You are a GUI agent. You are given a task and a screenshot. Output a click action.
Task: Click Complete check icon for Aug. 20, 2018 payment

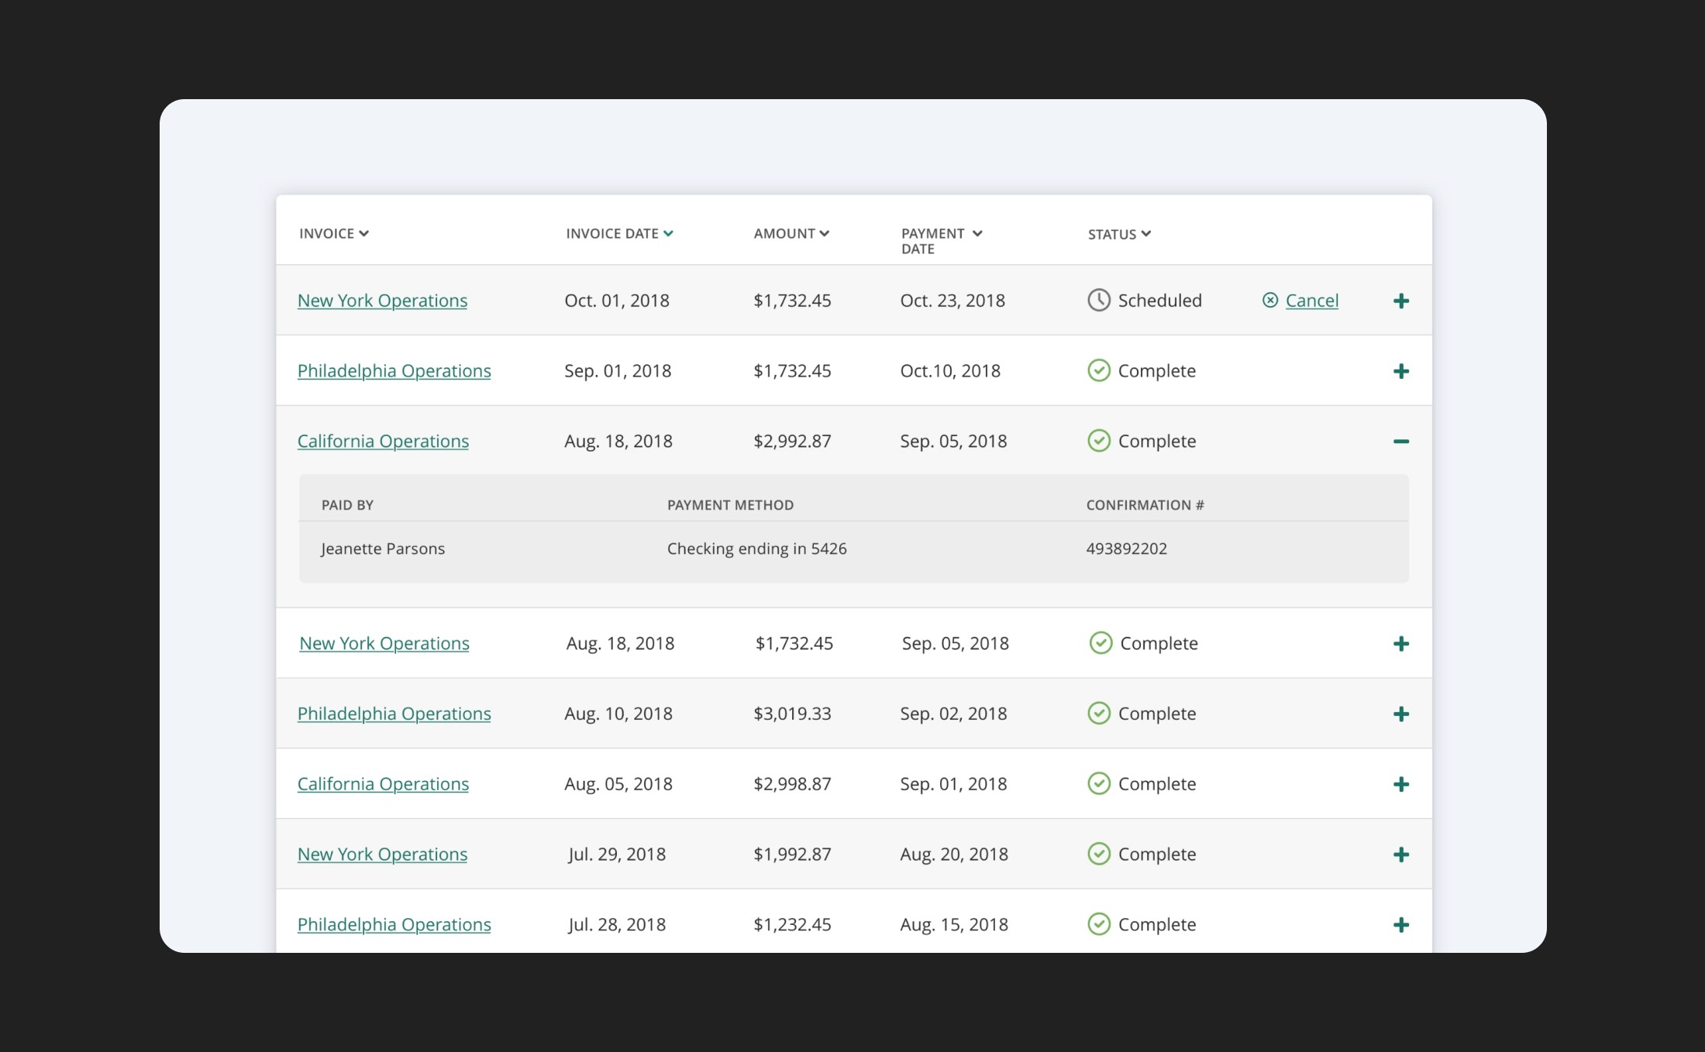tap(1098, 854)
